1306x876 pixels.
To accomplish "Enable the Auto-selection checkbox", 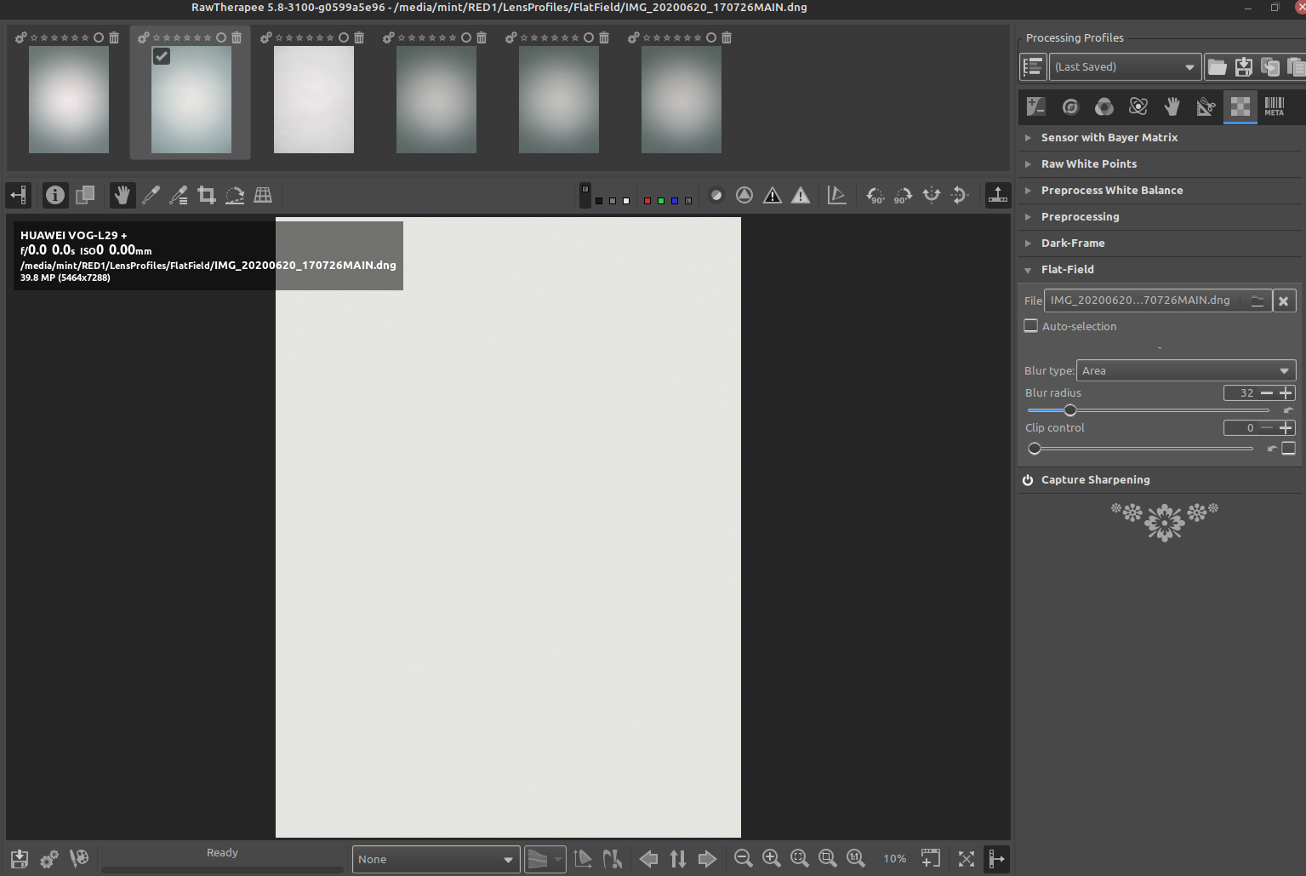I will pyautogui.click(x=1031, y=326).
